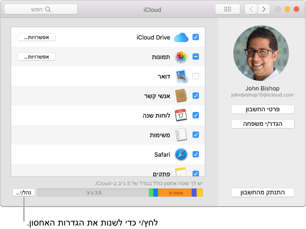
Task: Click Set Up Family (הגדר/י משפחה)
Action: coord(262,124)
